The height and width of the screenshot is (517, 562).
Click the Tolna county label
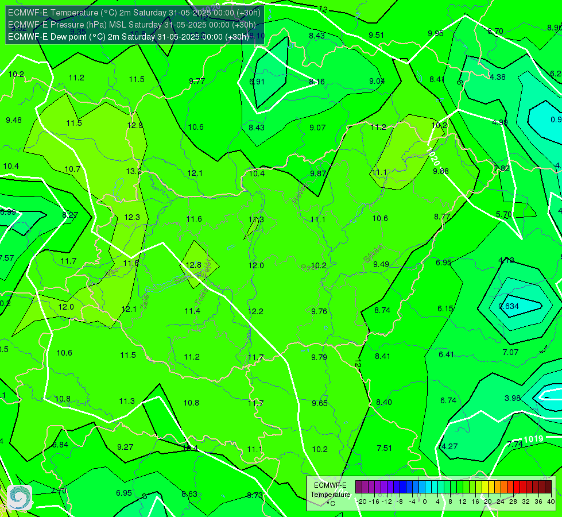click(x=201, y=296)
